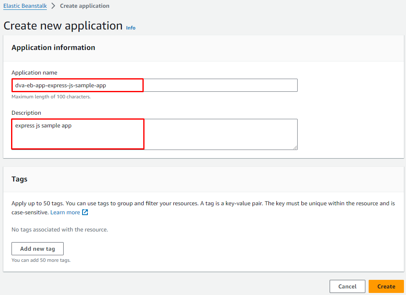Screen dimensions: 406x295
Task: Click the Tags section header
Action: pyautogui.click(x=20, y=179)
